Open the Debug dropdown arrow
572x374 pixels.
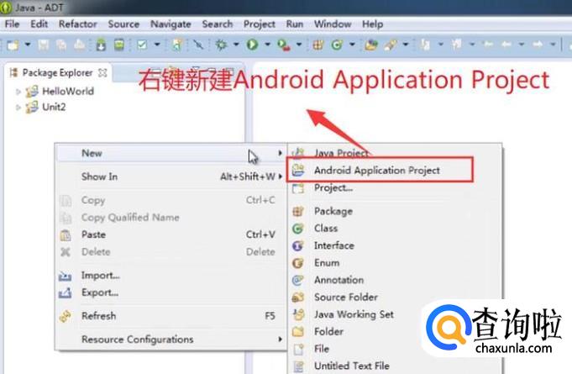tap(236, 45)
